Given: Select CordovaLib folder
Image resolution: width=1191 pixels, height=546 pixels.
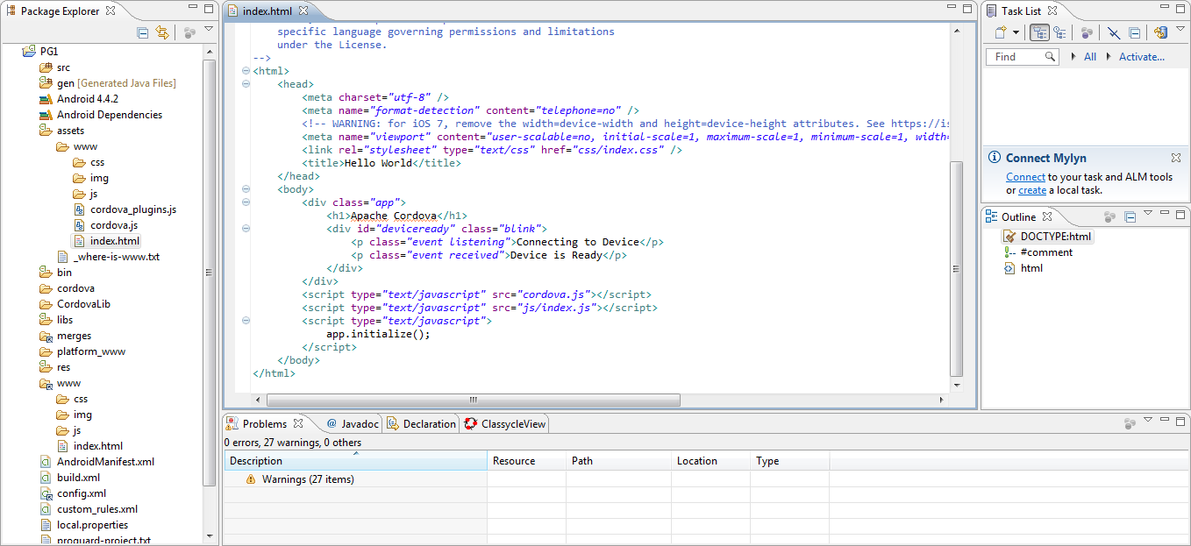Looking at the screenshot, I should pos(75,304).
